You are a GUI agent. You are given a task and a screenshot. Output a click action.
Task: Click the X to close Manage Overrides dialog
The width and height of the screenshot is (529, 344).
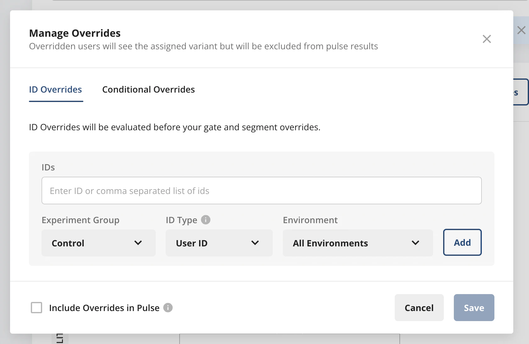coord(487,39)
